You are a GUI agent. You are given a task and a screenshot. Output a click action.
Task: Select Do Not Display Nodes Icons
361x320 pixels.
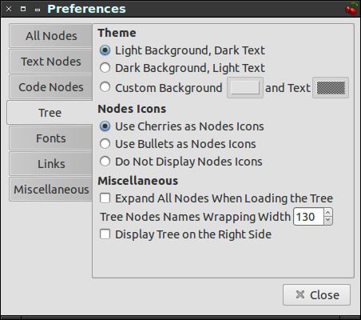[x=105, y=162]
